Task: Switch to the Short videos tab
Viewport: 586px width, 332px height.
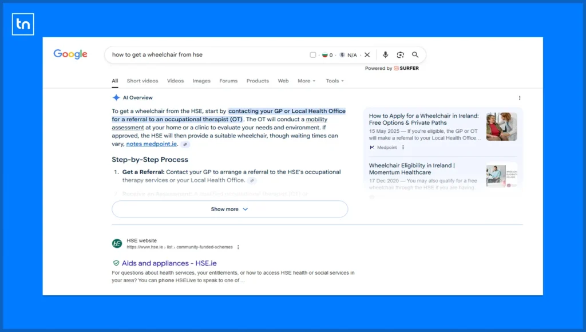Action: point(142,81)
